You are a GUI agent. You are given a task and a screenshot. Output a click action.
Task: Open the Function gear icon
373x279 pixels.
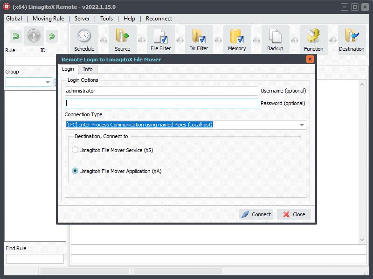click(x=313, y=40)
